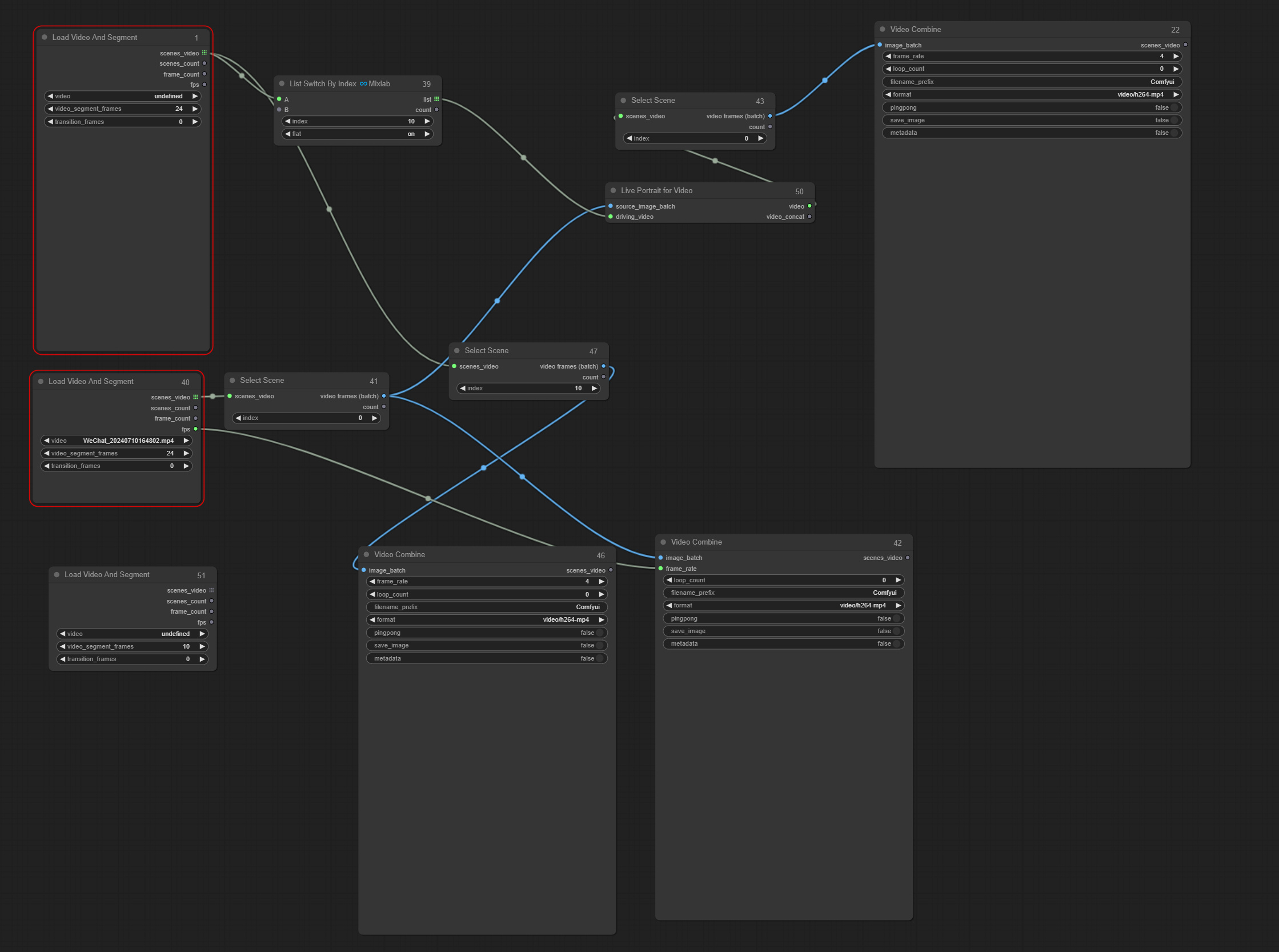Viewport: 1279px width, 952px height.
Task: Click the Mixlab infinity icon in List Switch By Index
Action: (363, 83)
